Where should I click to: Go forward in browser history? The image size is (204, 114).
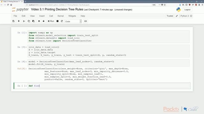click(5, 5)
